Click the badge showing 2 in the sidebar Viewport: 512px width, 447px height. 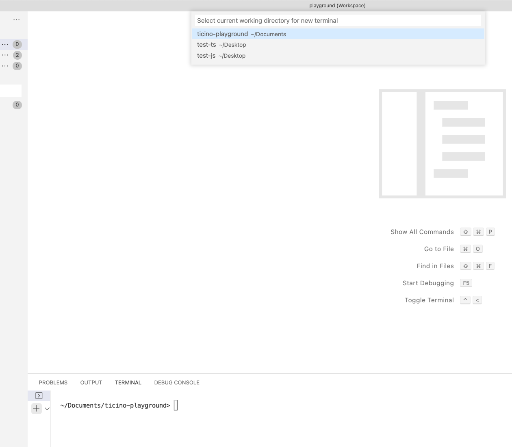click(x=17, y=54)
